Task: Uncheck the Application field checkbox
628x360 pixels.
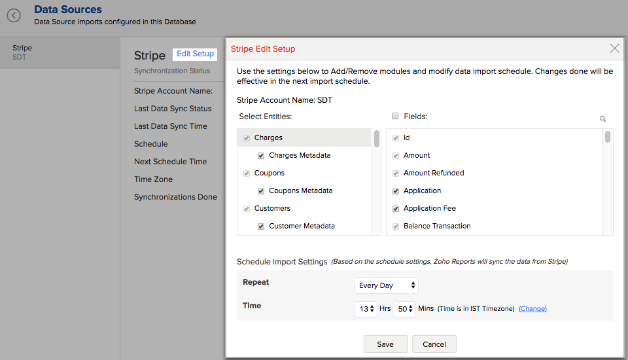Action: (395, 191)
